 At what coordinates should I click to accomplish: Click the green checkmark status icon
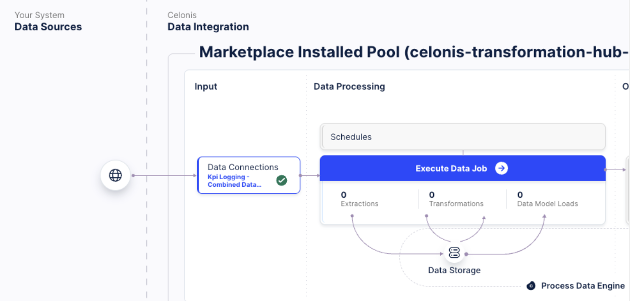point(282,180)
